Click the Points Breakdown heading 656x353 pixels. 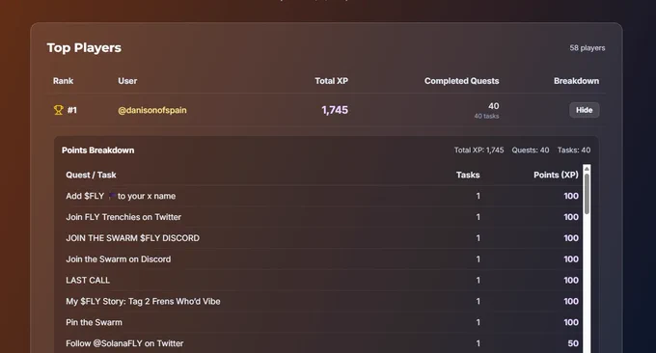click(97, 150)
